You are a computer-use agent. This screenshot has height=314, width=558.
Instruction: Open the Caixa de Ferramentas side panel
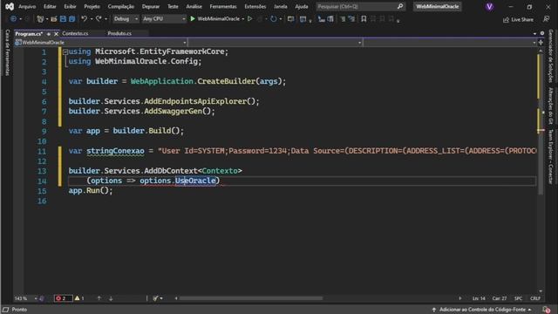7,52
